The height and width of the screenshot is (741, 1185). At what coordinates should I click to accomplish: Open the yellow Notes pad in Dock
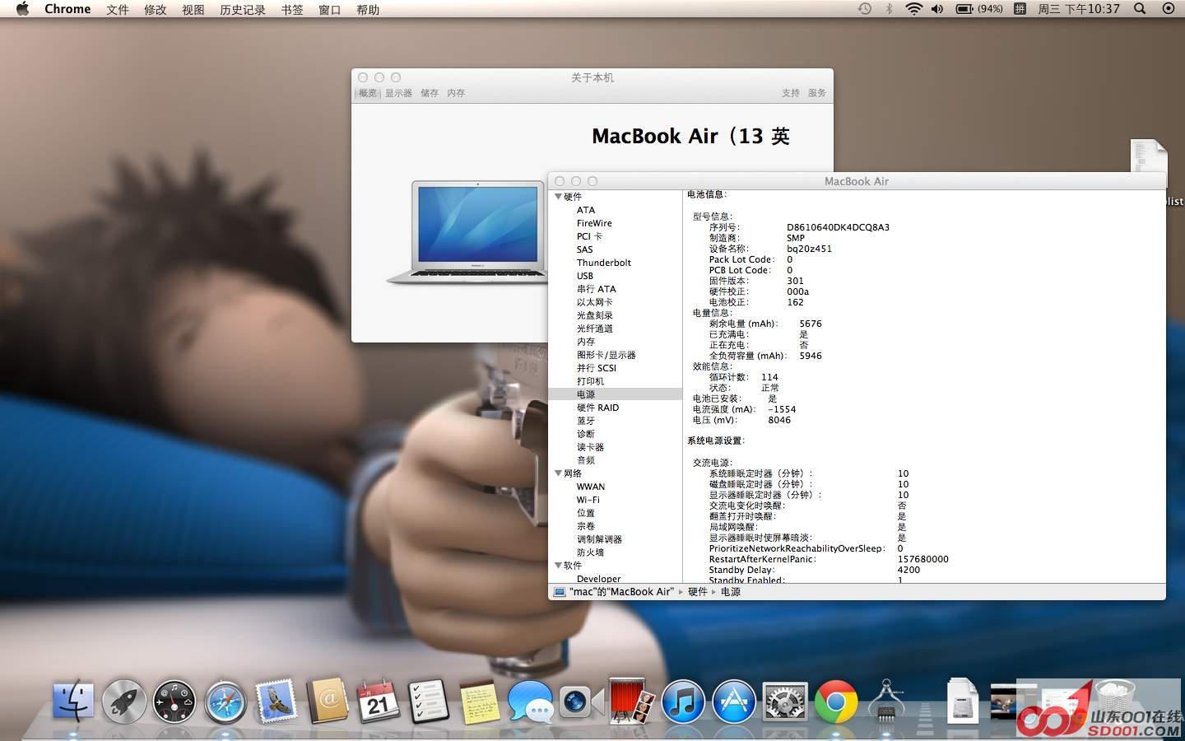[x=480, y=701]
